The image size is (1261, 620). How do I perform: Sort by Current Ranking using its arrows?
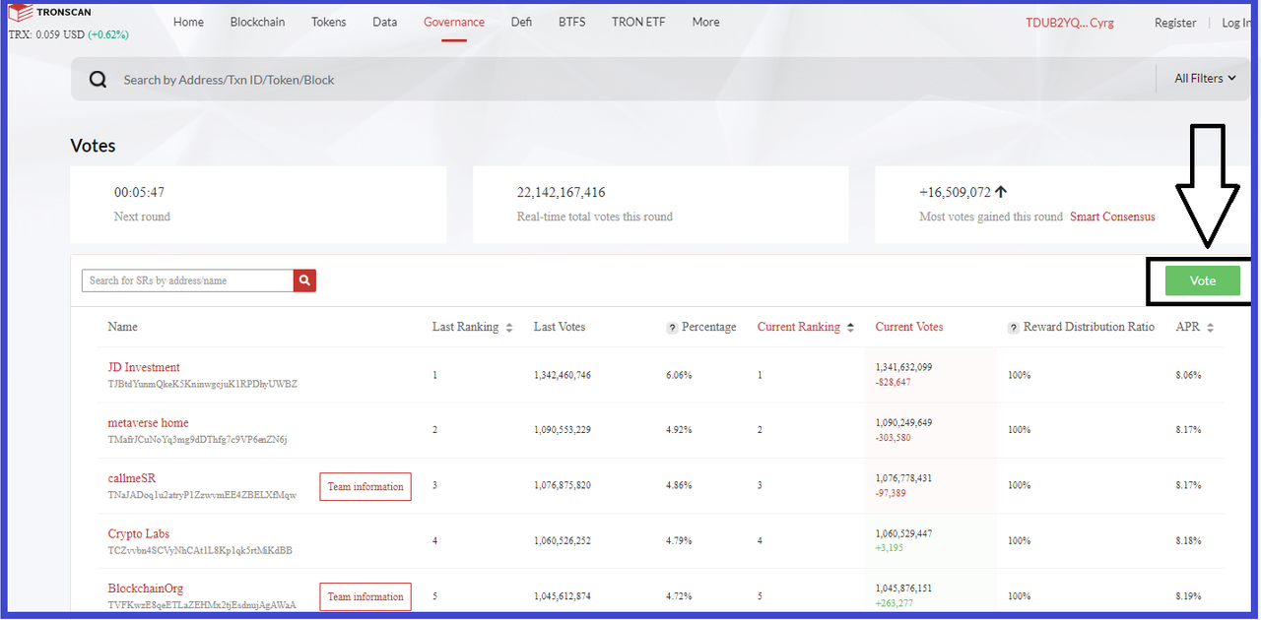850,328
